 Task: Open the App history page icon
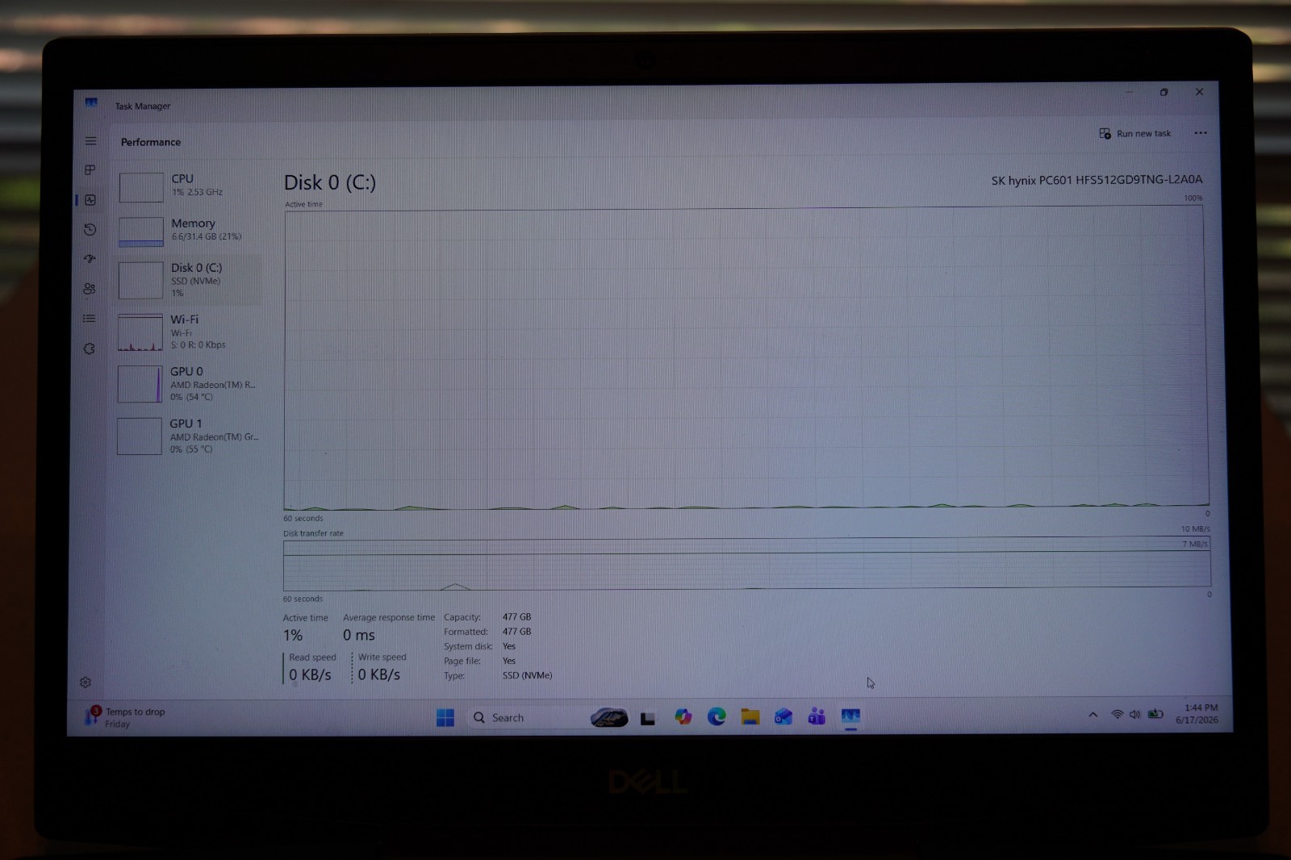coord(90,230)
